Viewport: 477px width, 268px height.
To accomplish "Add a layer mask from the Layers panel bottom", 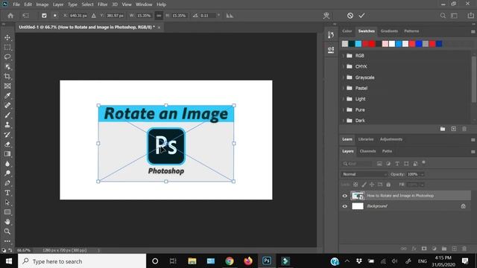I will pos(424,249).
